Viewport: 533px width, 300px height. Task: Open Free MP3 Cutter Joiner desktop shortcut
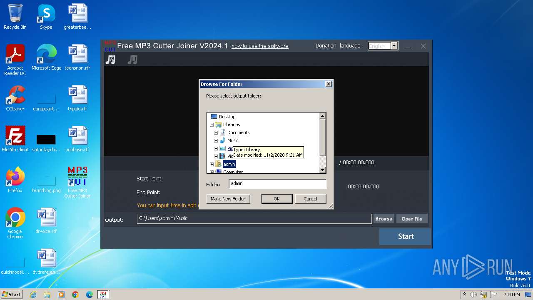[x=77, y=182]
